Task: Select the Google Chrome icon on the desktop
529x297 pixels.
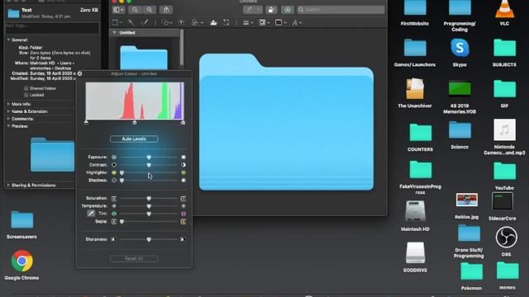Action: [x=22, y=261]
